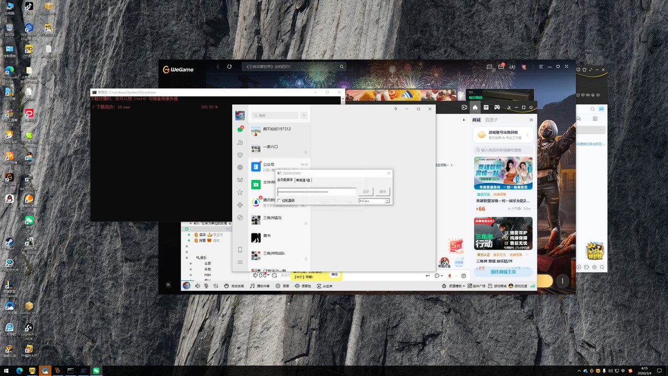Screen dimensions: 668x376
Task: Open WeGame mail icon with badge
Action: click(501, 67)
